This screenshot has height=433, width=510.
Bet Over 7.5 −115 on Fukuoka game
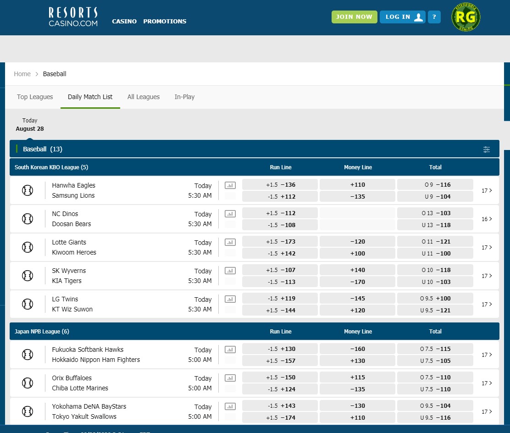(435, 349)
